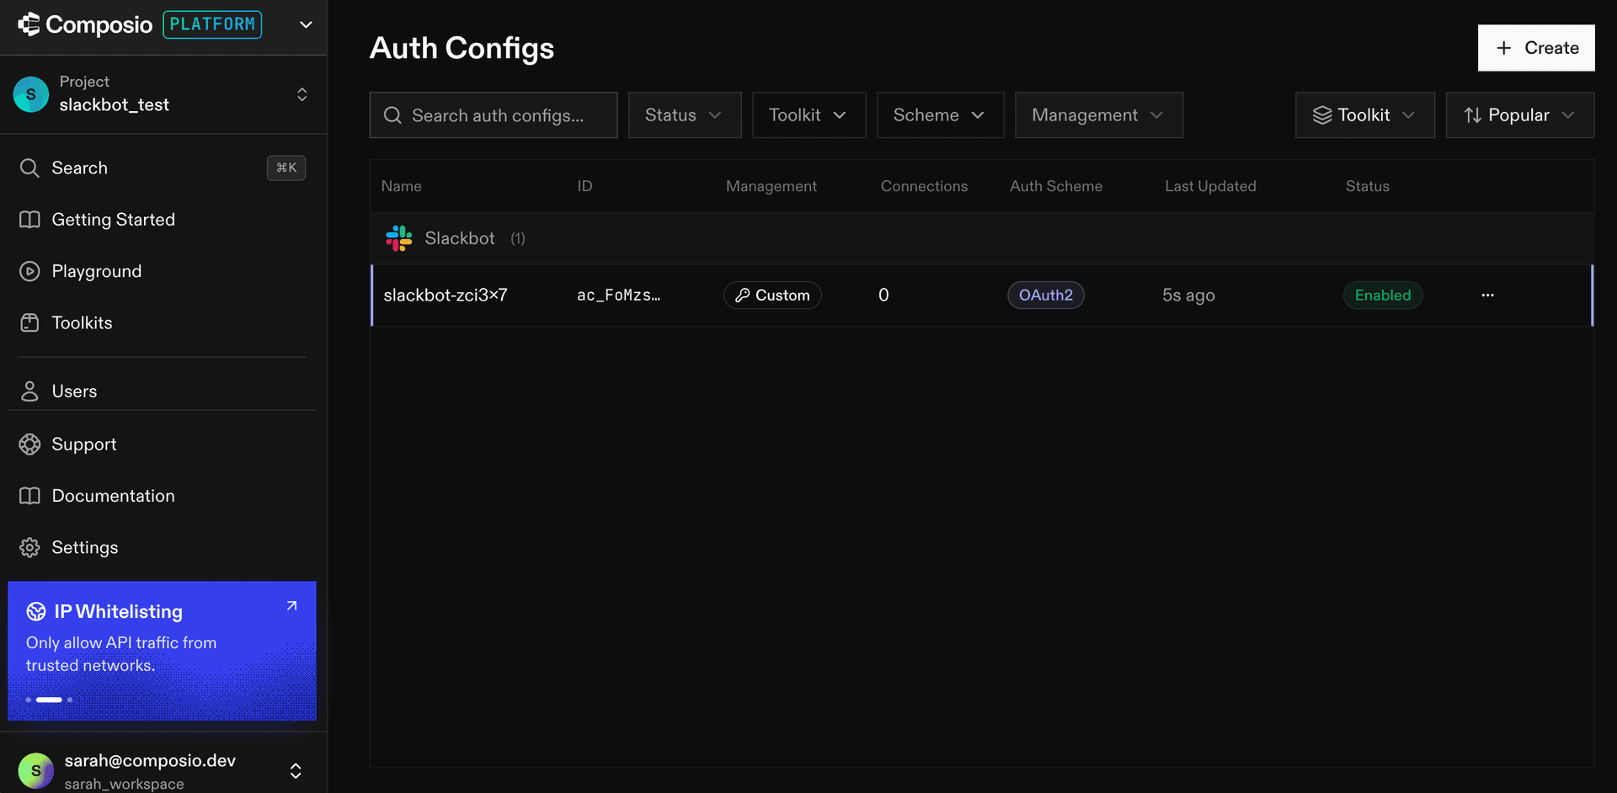Click the IP Whitelisting shield icon
The width and height of the screenshot is (1617, 793).
tap(36, 611)
